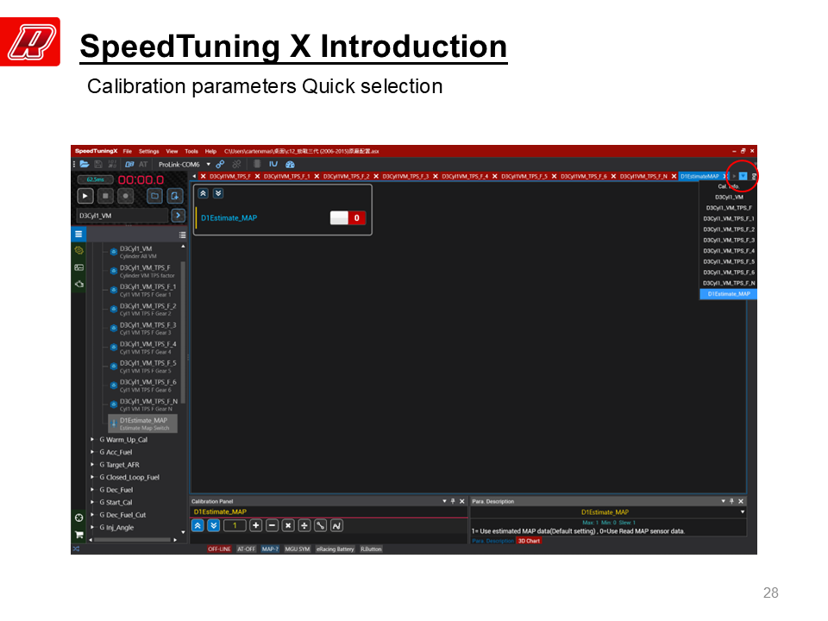Start logging with the play button
Screen dimensions: 828x621
(x=85, y=196)
